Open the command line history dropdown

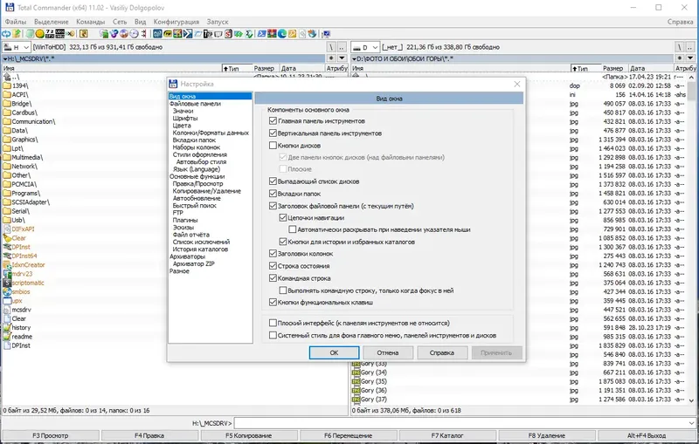click(691, 423)
